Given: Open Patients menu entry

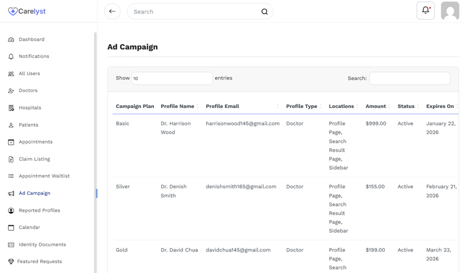Looking at the screenshot, I should pyautogui.click(x=28, y=125).
